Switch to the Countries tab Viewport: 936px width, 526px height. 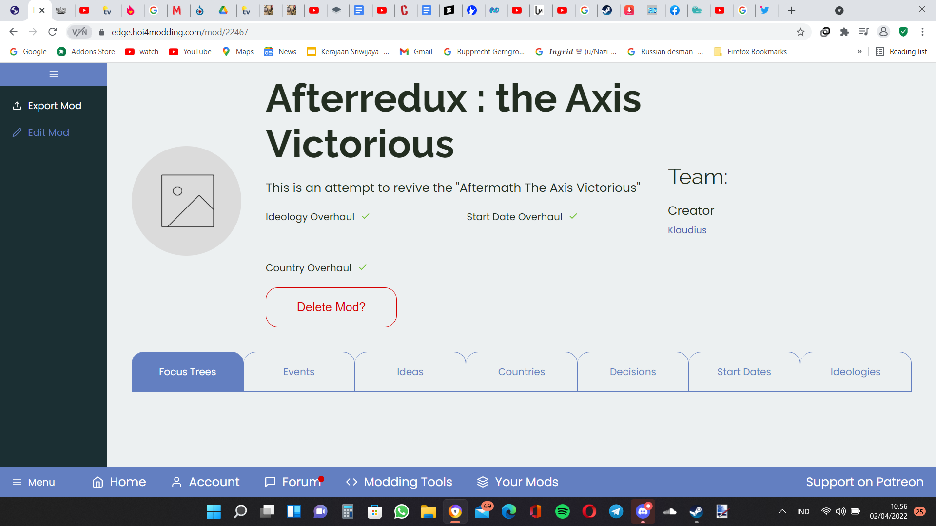pos(521,372)
